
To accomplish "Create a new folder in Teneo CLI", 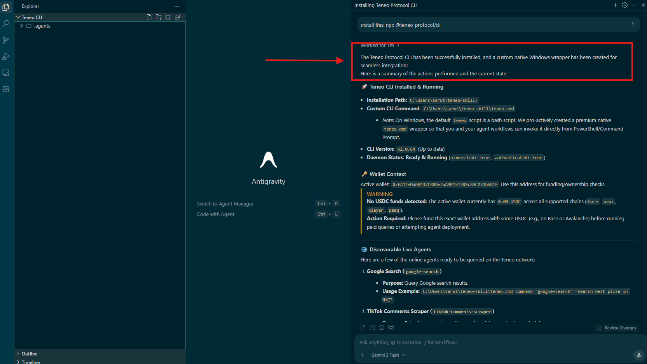I will 159,17.
